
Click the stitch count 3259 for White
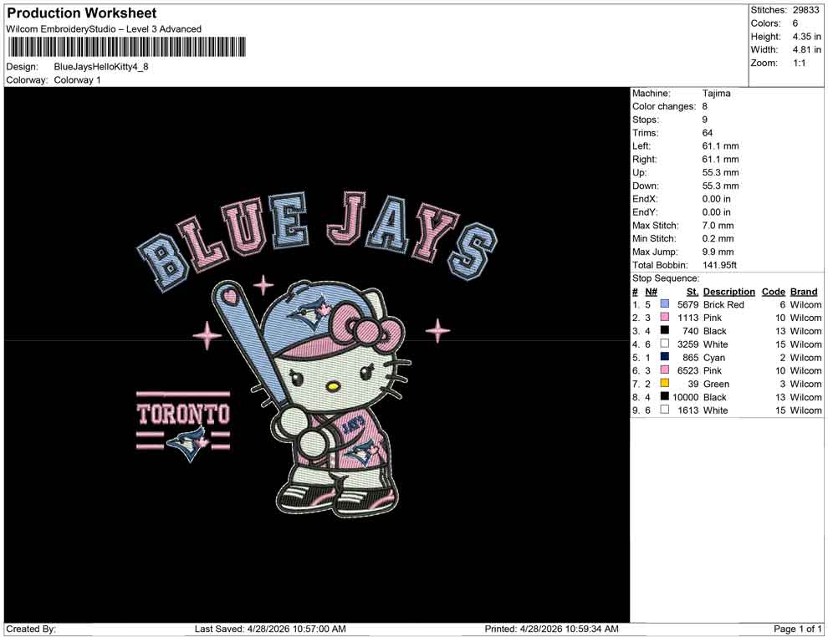[x=687, y=344]
